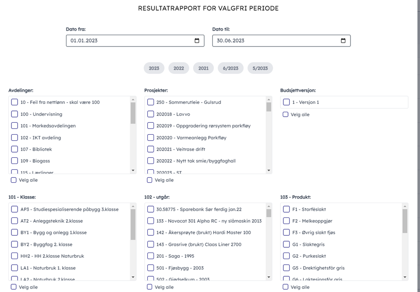The height and width of the screenshot is (292, 420).
Task: Open calendar picker for Dato fra
Action: click(x=197, y=41)
